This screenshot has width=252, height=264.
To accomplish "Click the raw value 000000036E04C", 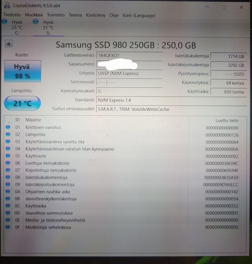I will pyautogui.click(x=222, y=163).
